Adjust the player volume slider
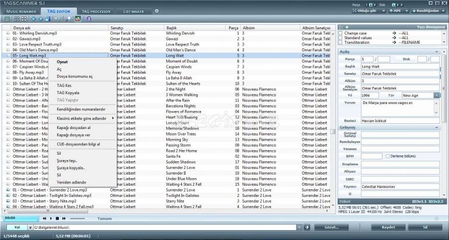This screenshot has height=240, width=449. pos(79,218)
